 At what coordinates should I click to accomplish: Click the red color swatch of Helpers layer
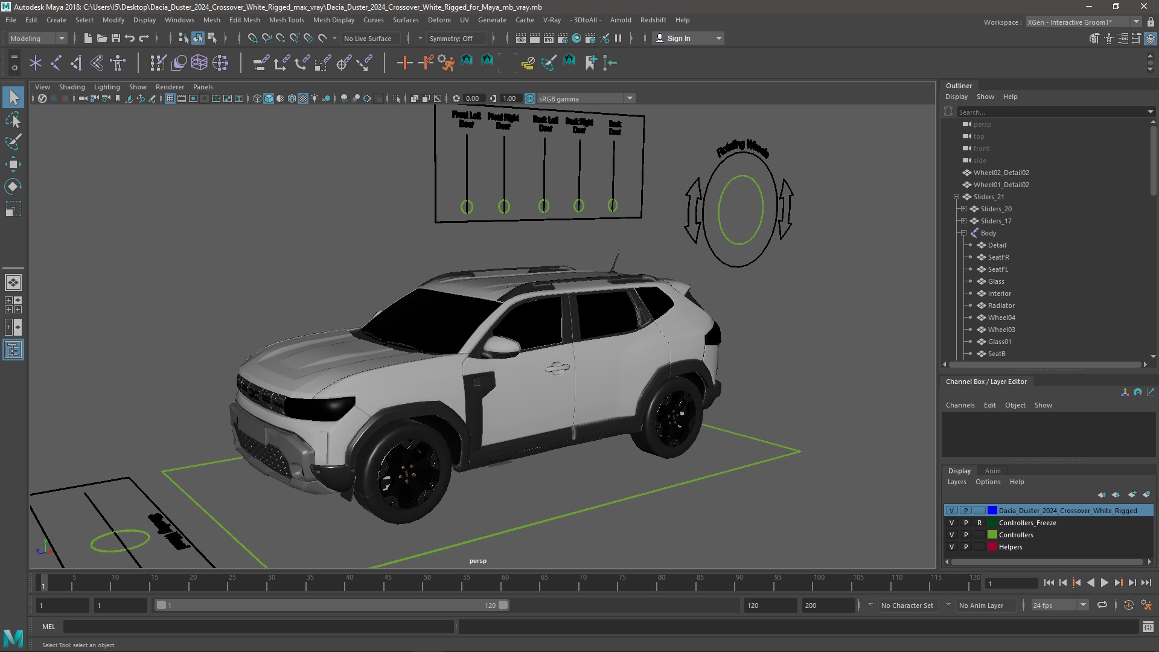tap(992, 547)
